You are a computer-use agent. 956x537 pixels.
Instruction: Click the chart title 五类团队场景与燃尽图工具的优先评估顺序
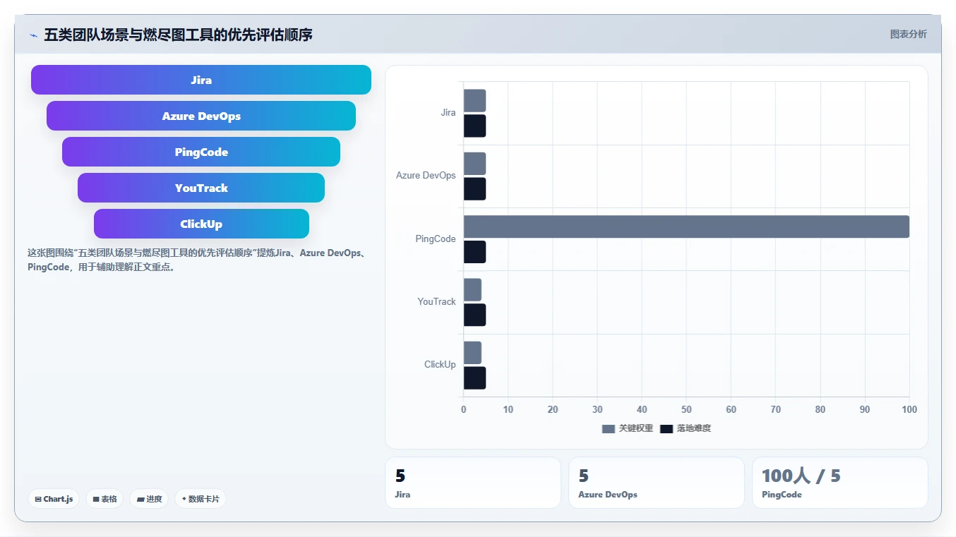pyautogui.click(x=178, y=35)
